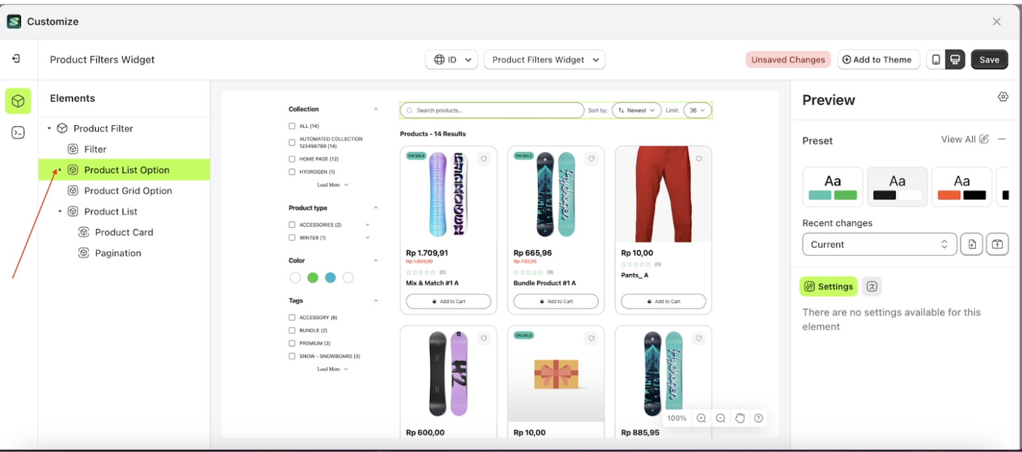Image resolution: width=1022 pixels, height=452 pixels.
Task: Click the import preset icon button
Action: pos(971,244)
